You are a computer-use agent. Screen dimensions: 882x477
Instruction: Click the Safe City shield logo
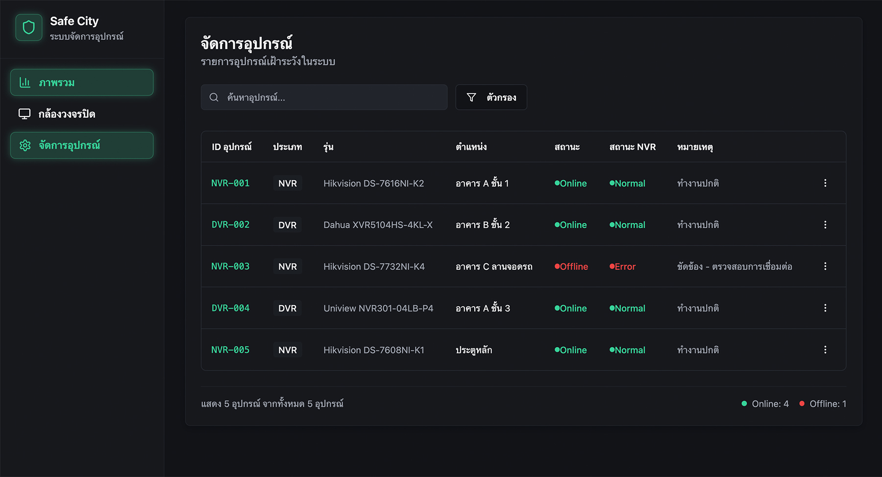[x=29, y=27]
